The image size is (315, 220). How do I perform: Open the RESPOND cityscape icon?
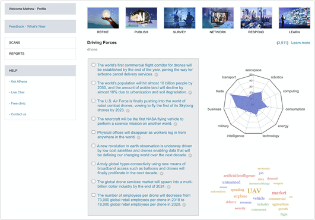tap(256, 18)
